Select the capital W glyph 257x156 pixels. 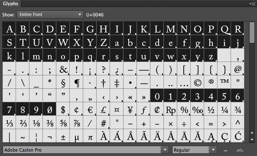coord(63,42)
